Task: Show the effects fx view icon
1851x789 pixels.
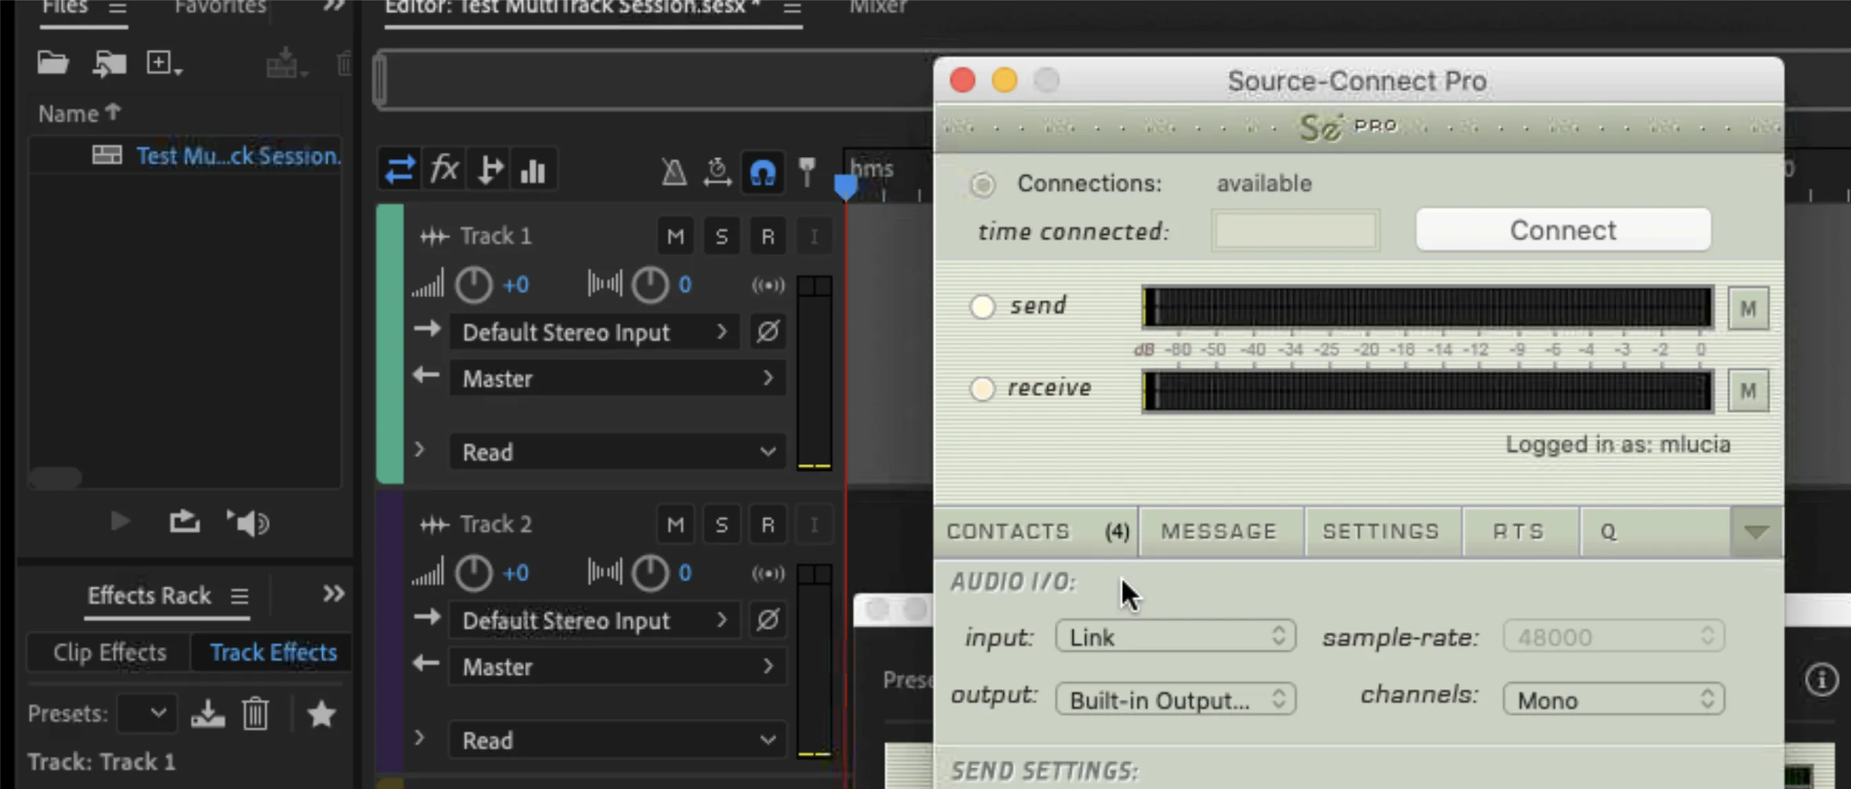Action: [x=444, y=170]
